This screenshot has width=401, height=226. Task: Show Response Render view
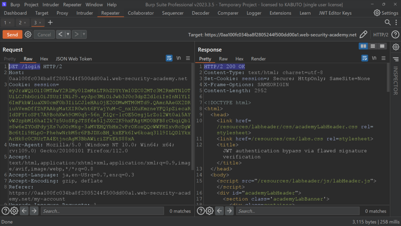tap(258, 59)
